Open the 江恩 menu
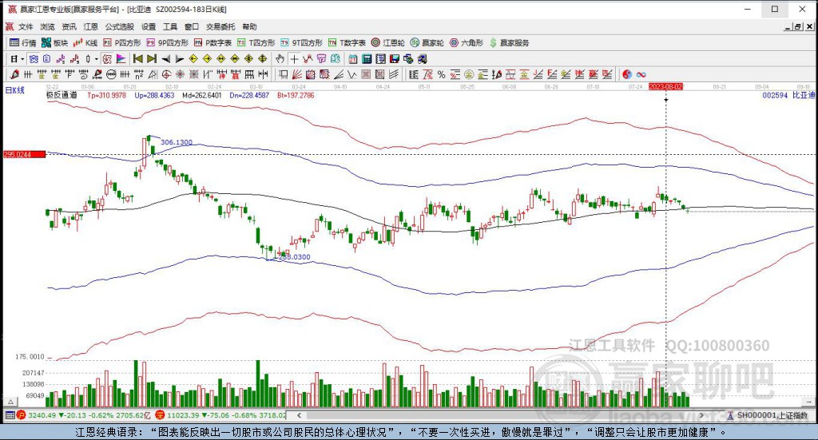The image size is (818, 440). (90, 26)
